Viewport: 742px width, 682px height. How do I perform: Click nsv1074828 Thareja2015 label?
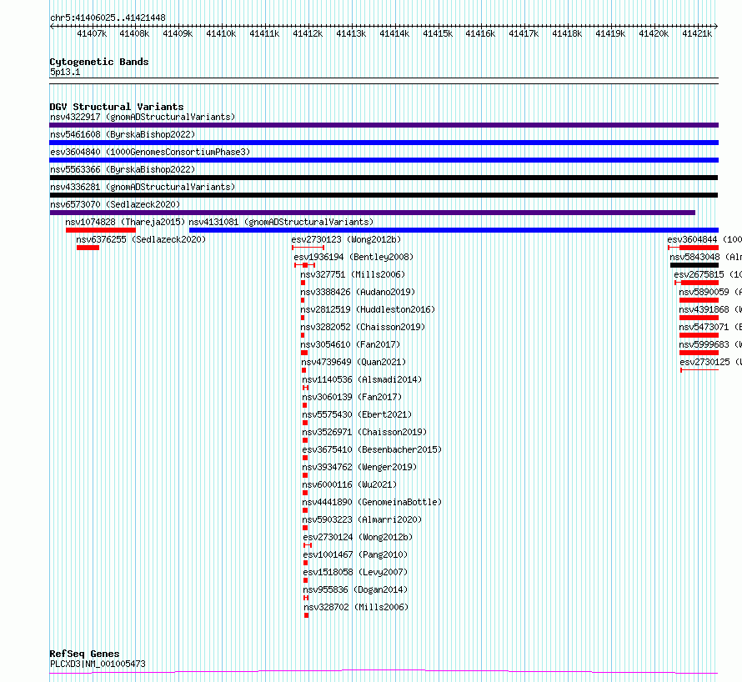pos(125,222)
